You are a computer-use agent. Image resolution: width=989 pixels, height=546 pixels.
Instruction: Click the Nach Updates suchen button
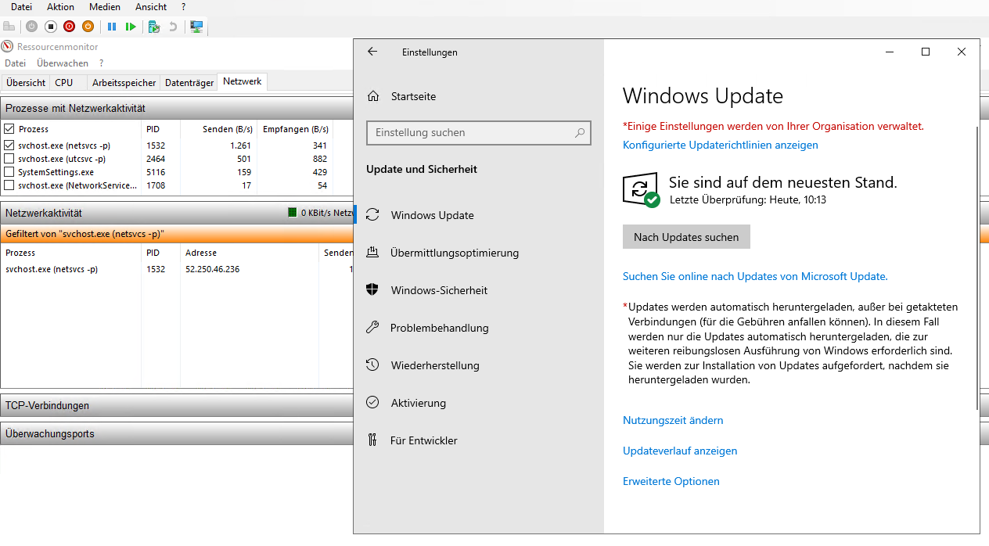point(686,237)
